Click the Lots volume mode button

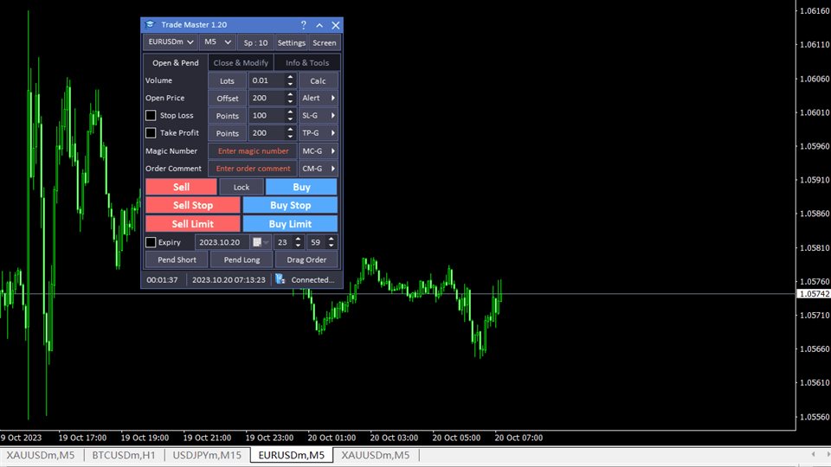click(x=227, y=80)
